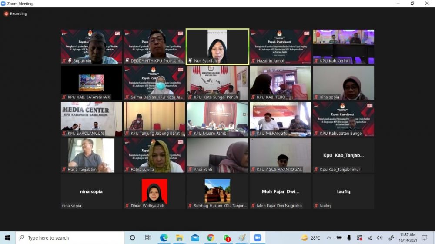Switch to Zoom app in taskbar
Screen dimensions: 435x244
point(257,237)
